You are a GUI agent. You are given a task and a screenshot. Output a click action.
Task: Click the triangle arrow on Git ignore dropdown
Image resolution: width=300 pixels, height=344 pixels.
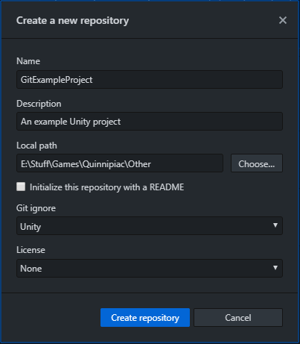[x=275, y=225]
